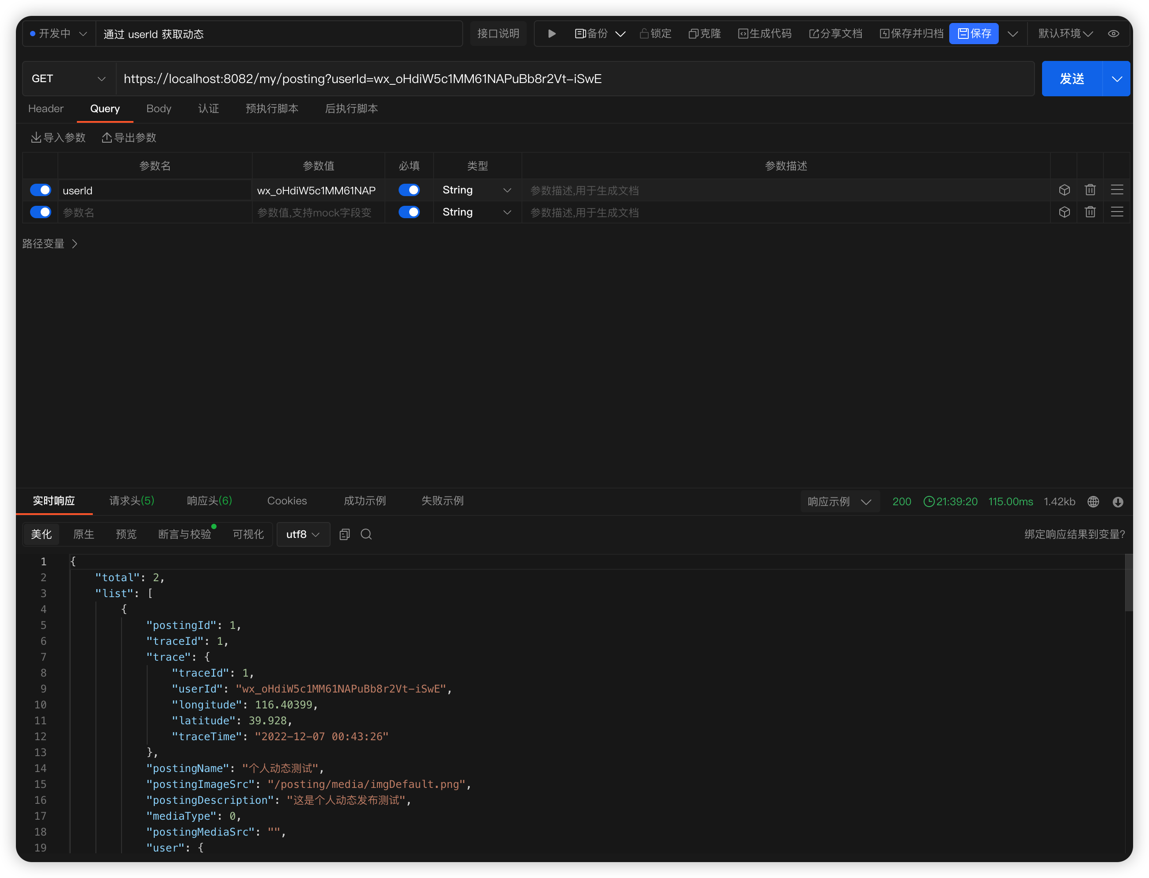The image size is (1149, 878).
Task: Click 导入参数 import parameters
Action: click(x=58, y=137)
